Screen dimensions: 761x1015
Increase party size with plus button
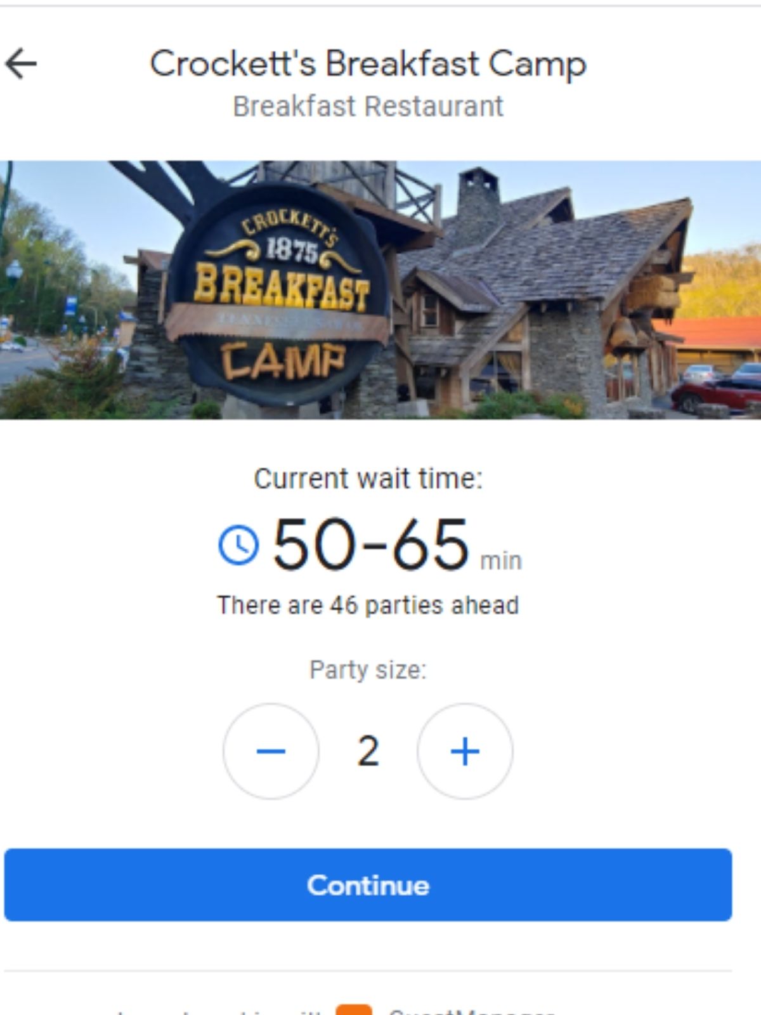[x=465, y=751]
